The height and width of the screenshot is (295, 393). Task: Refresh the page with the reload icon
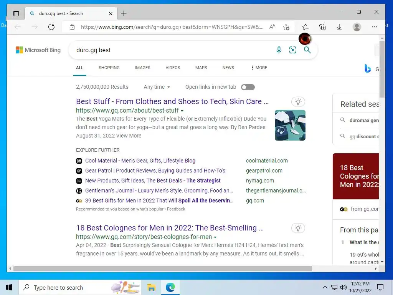point(51,27)
